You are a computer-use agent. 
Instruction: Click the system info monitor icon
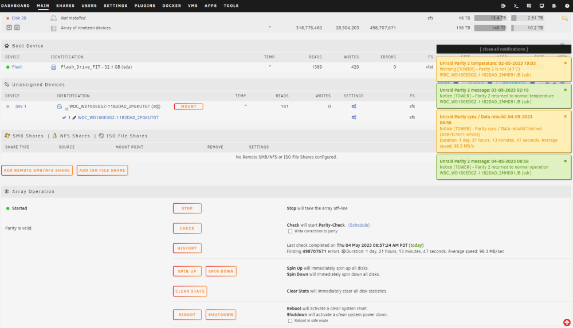click(541, 6)
